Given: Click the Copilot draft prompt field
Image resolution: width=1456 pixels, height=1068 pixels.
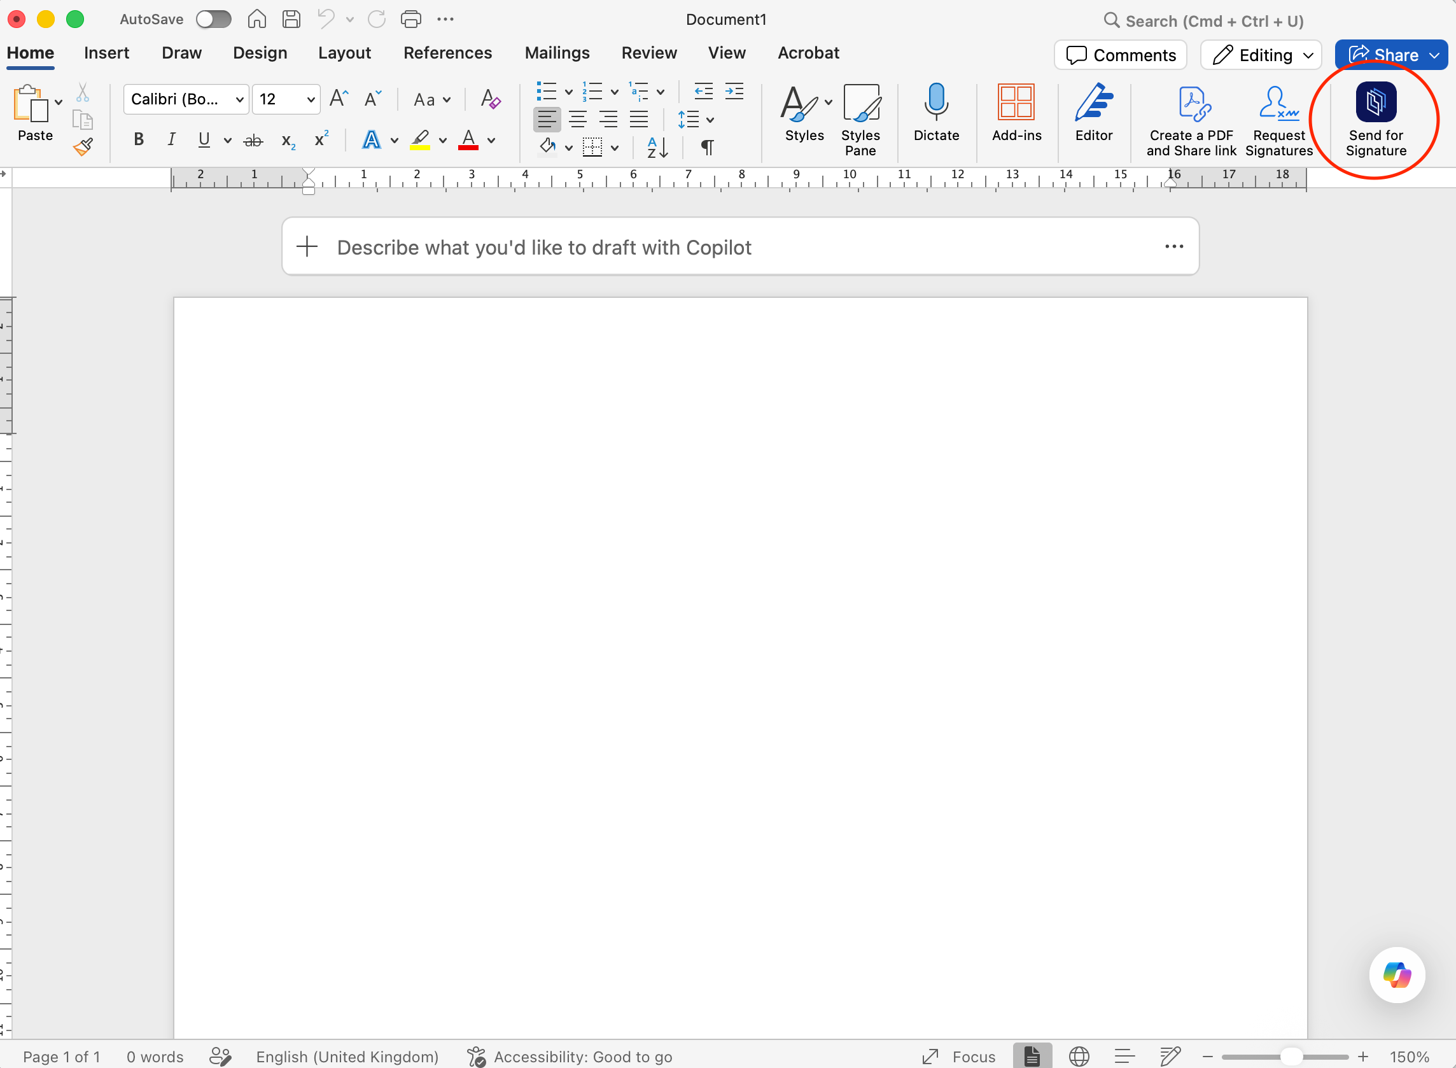Looking at the screenshot, I should tap(740, 247).
